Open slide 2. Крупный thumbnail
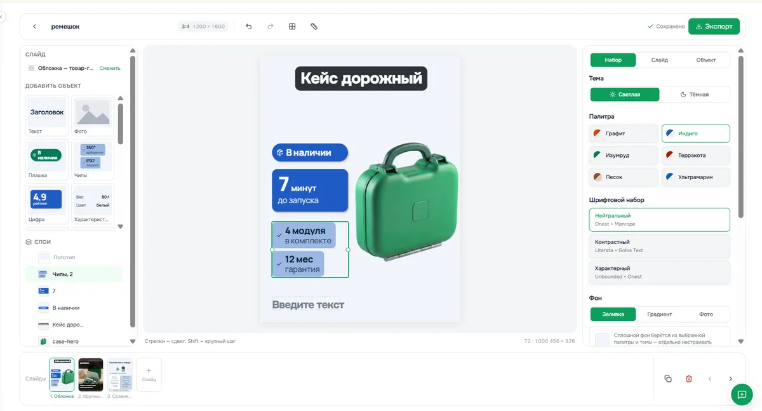Screen dimensions: 762x411 [x=91, y=375]
